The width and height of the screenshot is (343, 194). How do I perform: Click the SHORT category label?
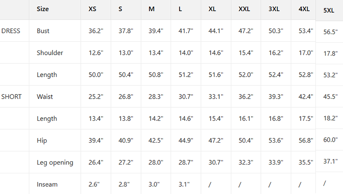point(11,97)
